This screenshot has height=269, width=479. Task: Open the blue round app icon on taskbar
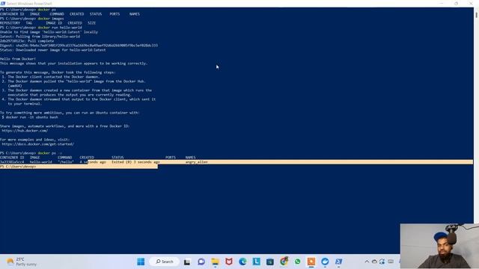pos(325,262)
